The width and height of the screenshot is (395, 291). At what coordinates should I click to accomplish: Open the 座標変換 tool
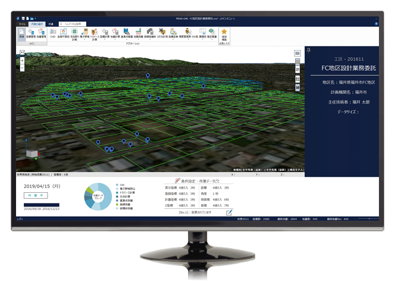tap(173, 33)
